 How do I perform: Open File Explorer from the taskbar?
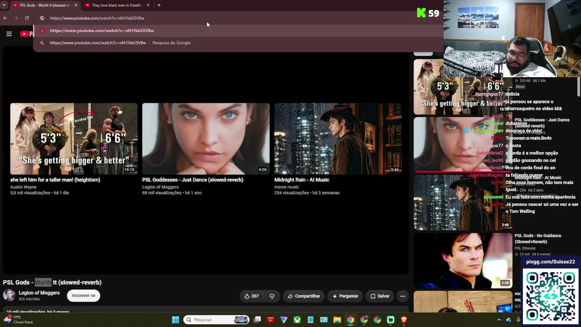[337, 320]
